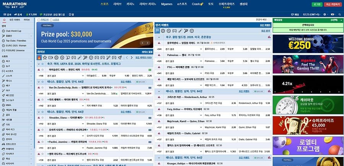Tick the 카테고리 checkbox
The height and width of the screenshot is (166, 344).
click(x=39, y=20)
